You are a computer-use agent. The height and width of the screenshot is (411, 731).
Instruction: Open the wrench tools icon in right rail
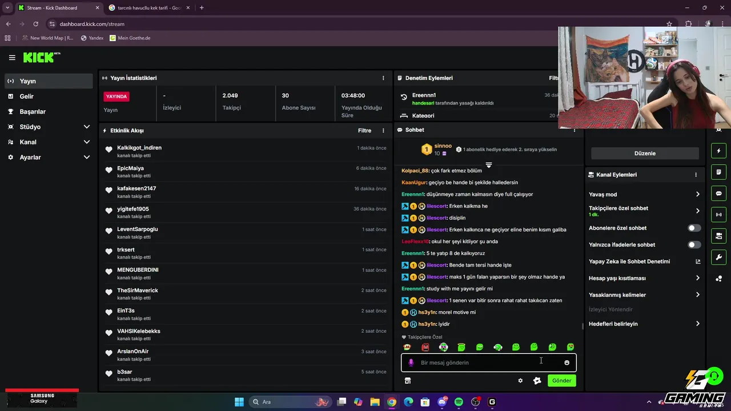tap(718, 257)
